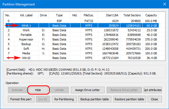
Task: Click the Hide button
Action: pos(38,90)
